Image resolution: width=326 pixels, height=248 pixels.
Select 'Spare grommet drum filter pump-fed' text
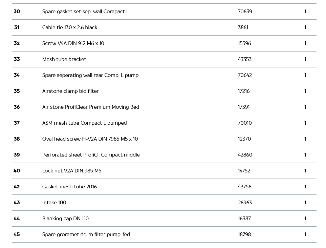(x=86, y=234)
